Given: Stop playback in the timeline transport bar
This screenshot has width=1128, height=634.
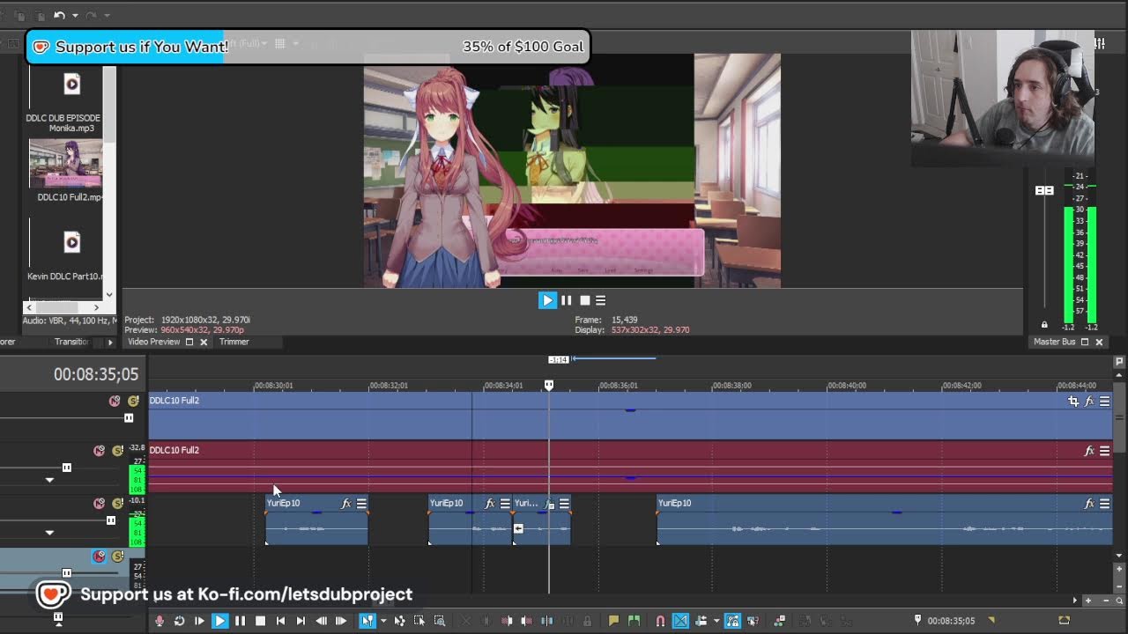Looking at the screenshot, I should (x=260, y=621).
